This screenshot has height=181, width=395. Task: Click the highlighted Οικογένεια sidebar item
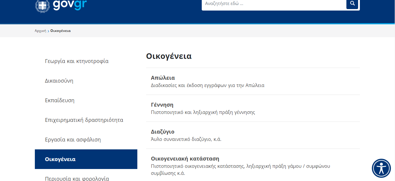tap(86, 159)
